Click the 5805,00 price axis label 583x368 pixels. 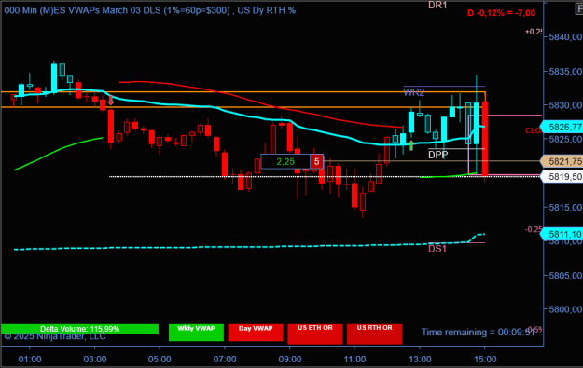tap(565, 275)
